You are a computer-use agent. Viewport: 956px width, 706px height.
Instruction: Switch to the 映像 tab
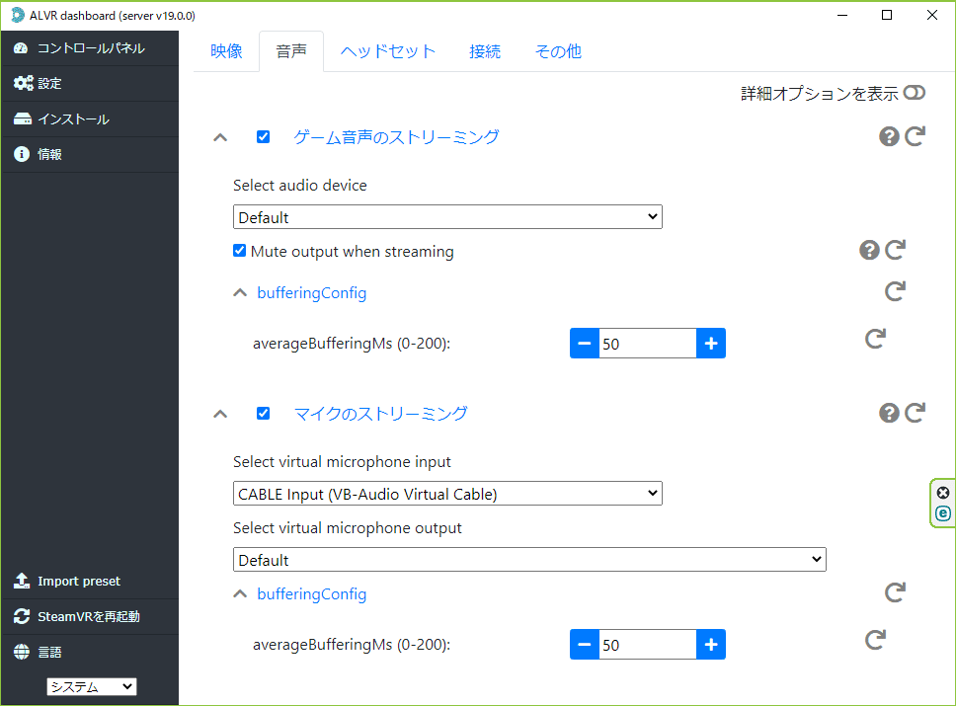pyautogui.click(x=226, y=51)
